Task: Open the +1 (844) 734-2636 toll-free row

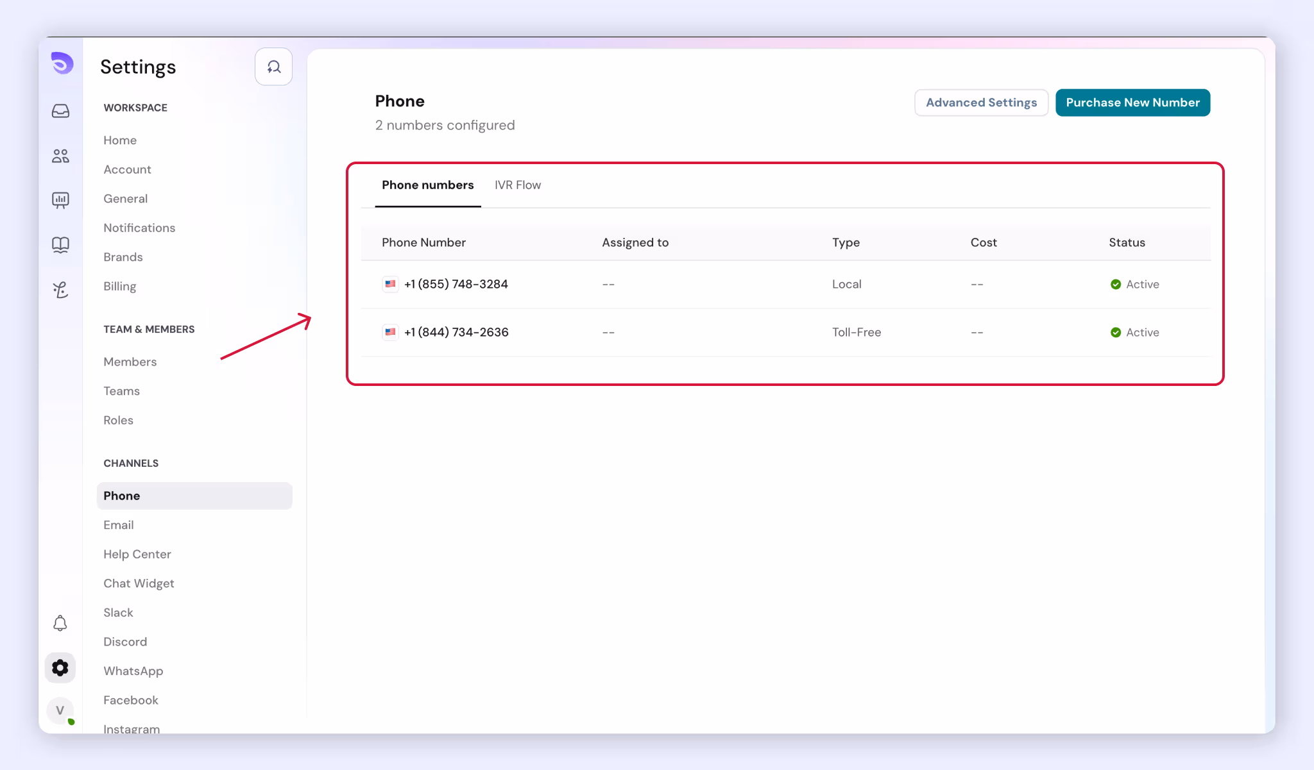Action: (x=786, y=333)
